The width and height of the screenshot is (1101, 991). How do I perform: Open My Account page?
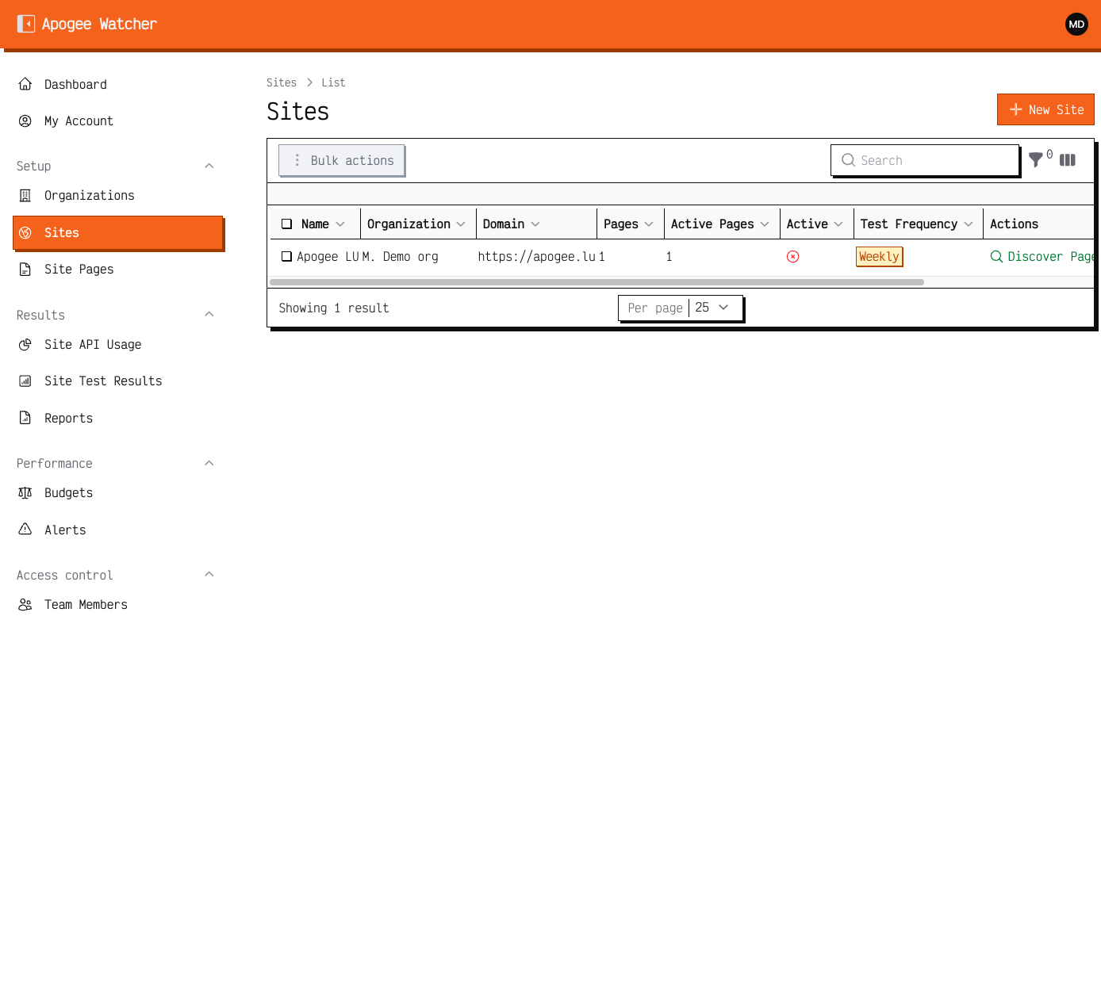pos(117,121)
